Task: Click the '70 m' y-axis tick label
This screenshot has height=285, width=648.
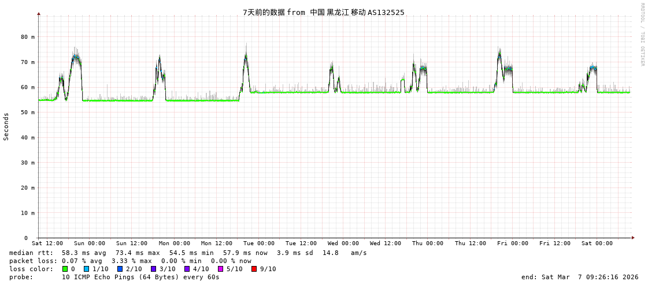Action: click(29, 62)
